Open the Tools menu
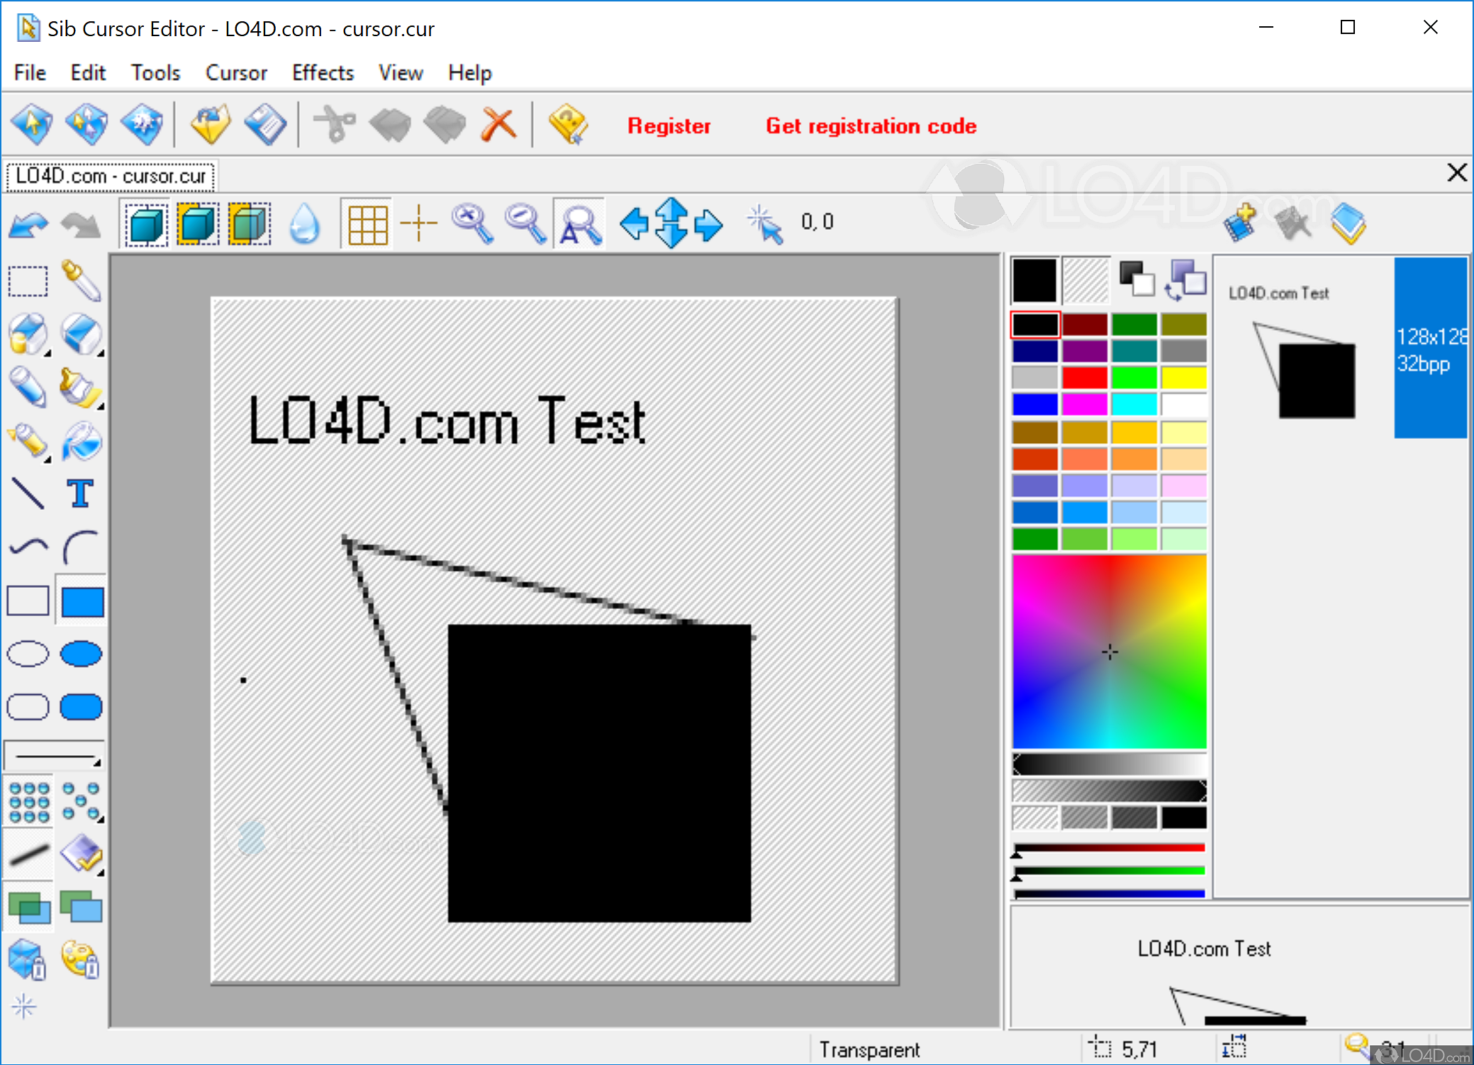Screen dimensions: 1474x1065 156,73
